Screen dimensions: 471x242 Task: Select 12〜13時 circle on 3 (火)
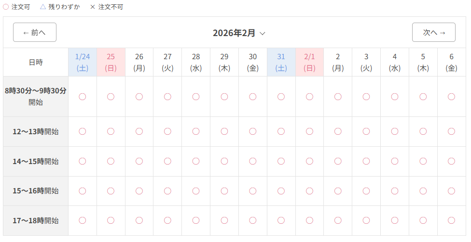pyautogui.click(x=366, y=131)
